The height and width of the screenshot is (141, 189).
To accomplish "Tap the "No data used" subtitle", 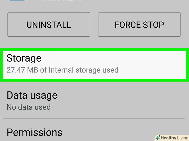I will click(x=29, y=107).
